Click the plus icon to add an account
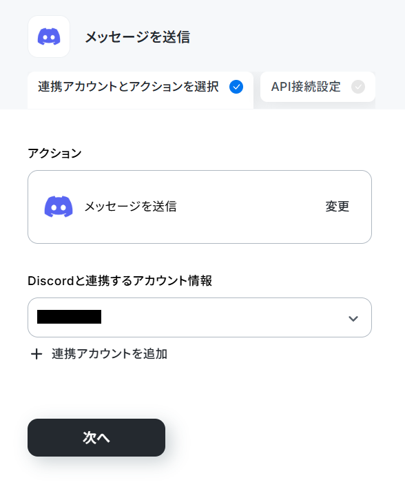 [37, 354]
